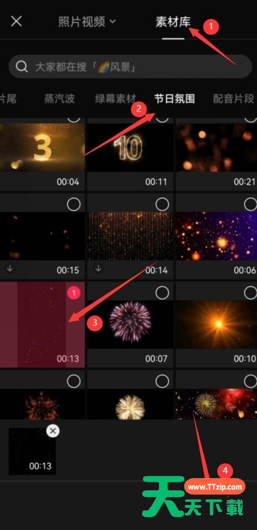The image size is (257, 530).
Task: Open the 绿幕素材 category tab
Action: (116, 98)
